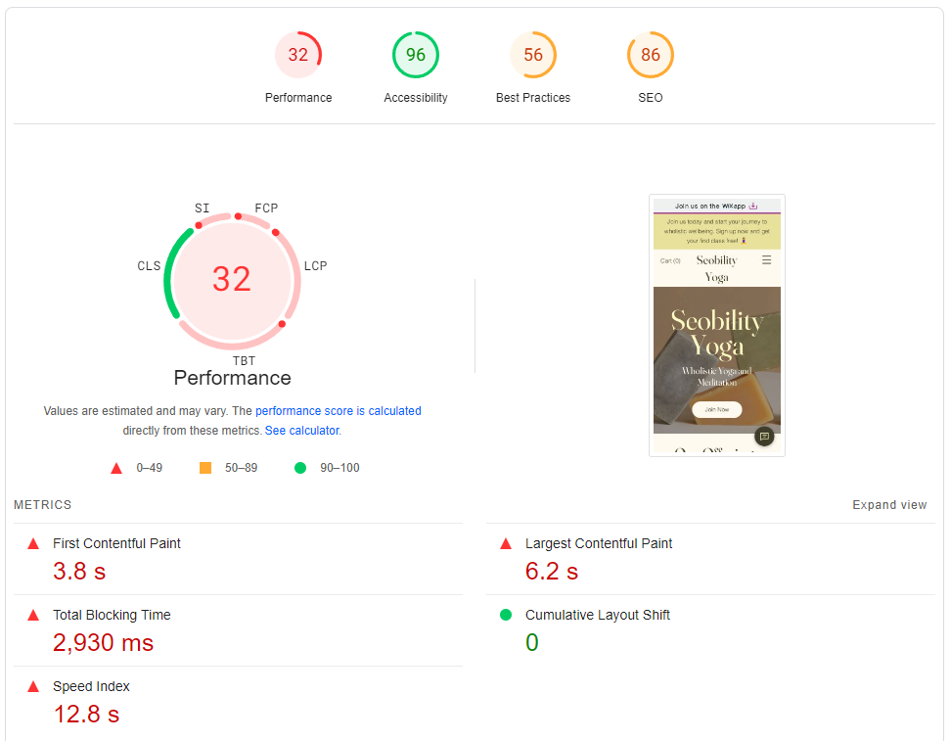Click the red 0–49 legend triangle

click(115, 468)
